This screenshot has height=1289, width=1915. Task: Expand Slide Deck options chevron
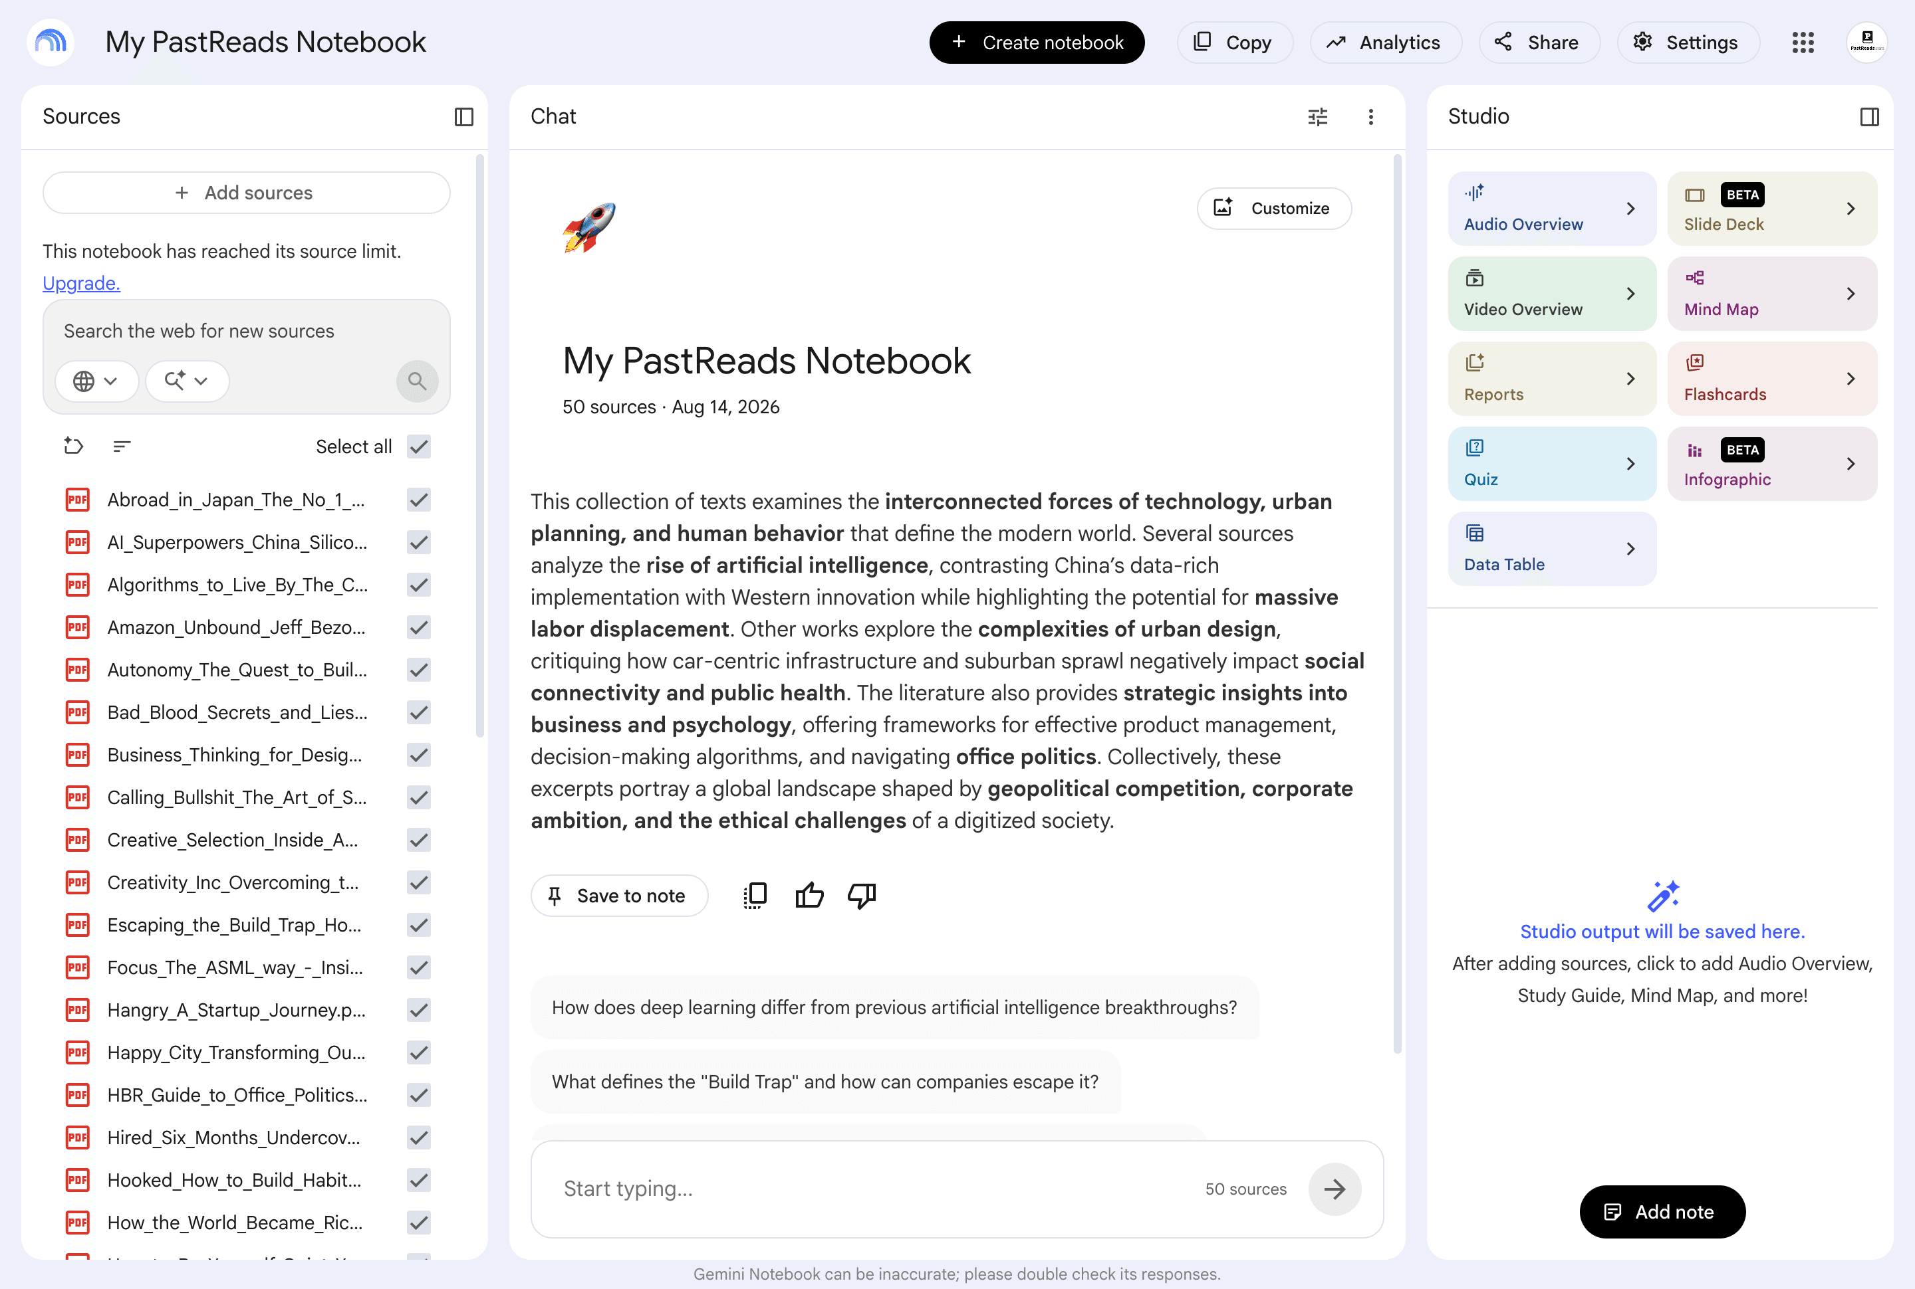1851,209
